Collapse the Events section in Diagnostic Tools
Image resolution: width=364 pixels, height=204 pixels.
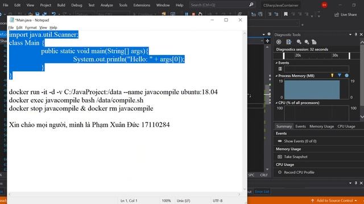(x=276, y=63)
